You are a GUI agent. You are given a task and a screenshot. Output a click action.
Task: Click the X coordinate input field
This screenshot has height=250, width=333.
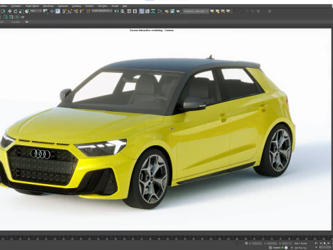pos(257,244)
